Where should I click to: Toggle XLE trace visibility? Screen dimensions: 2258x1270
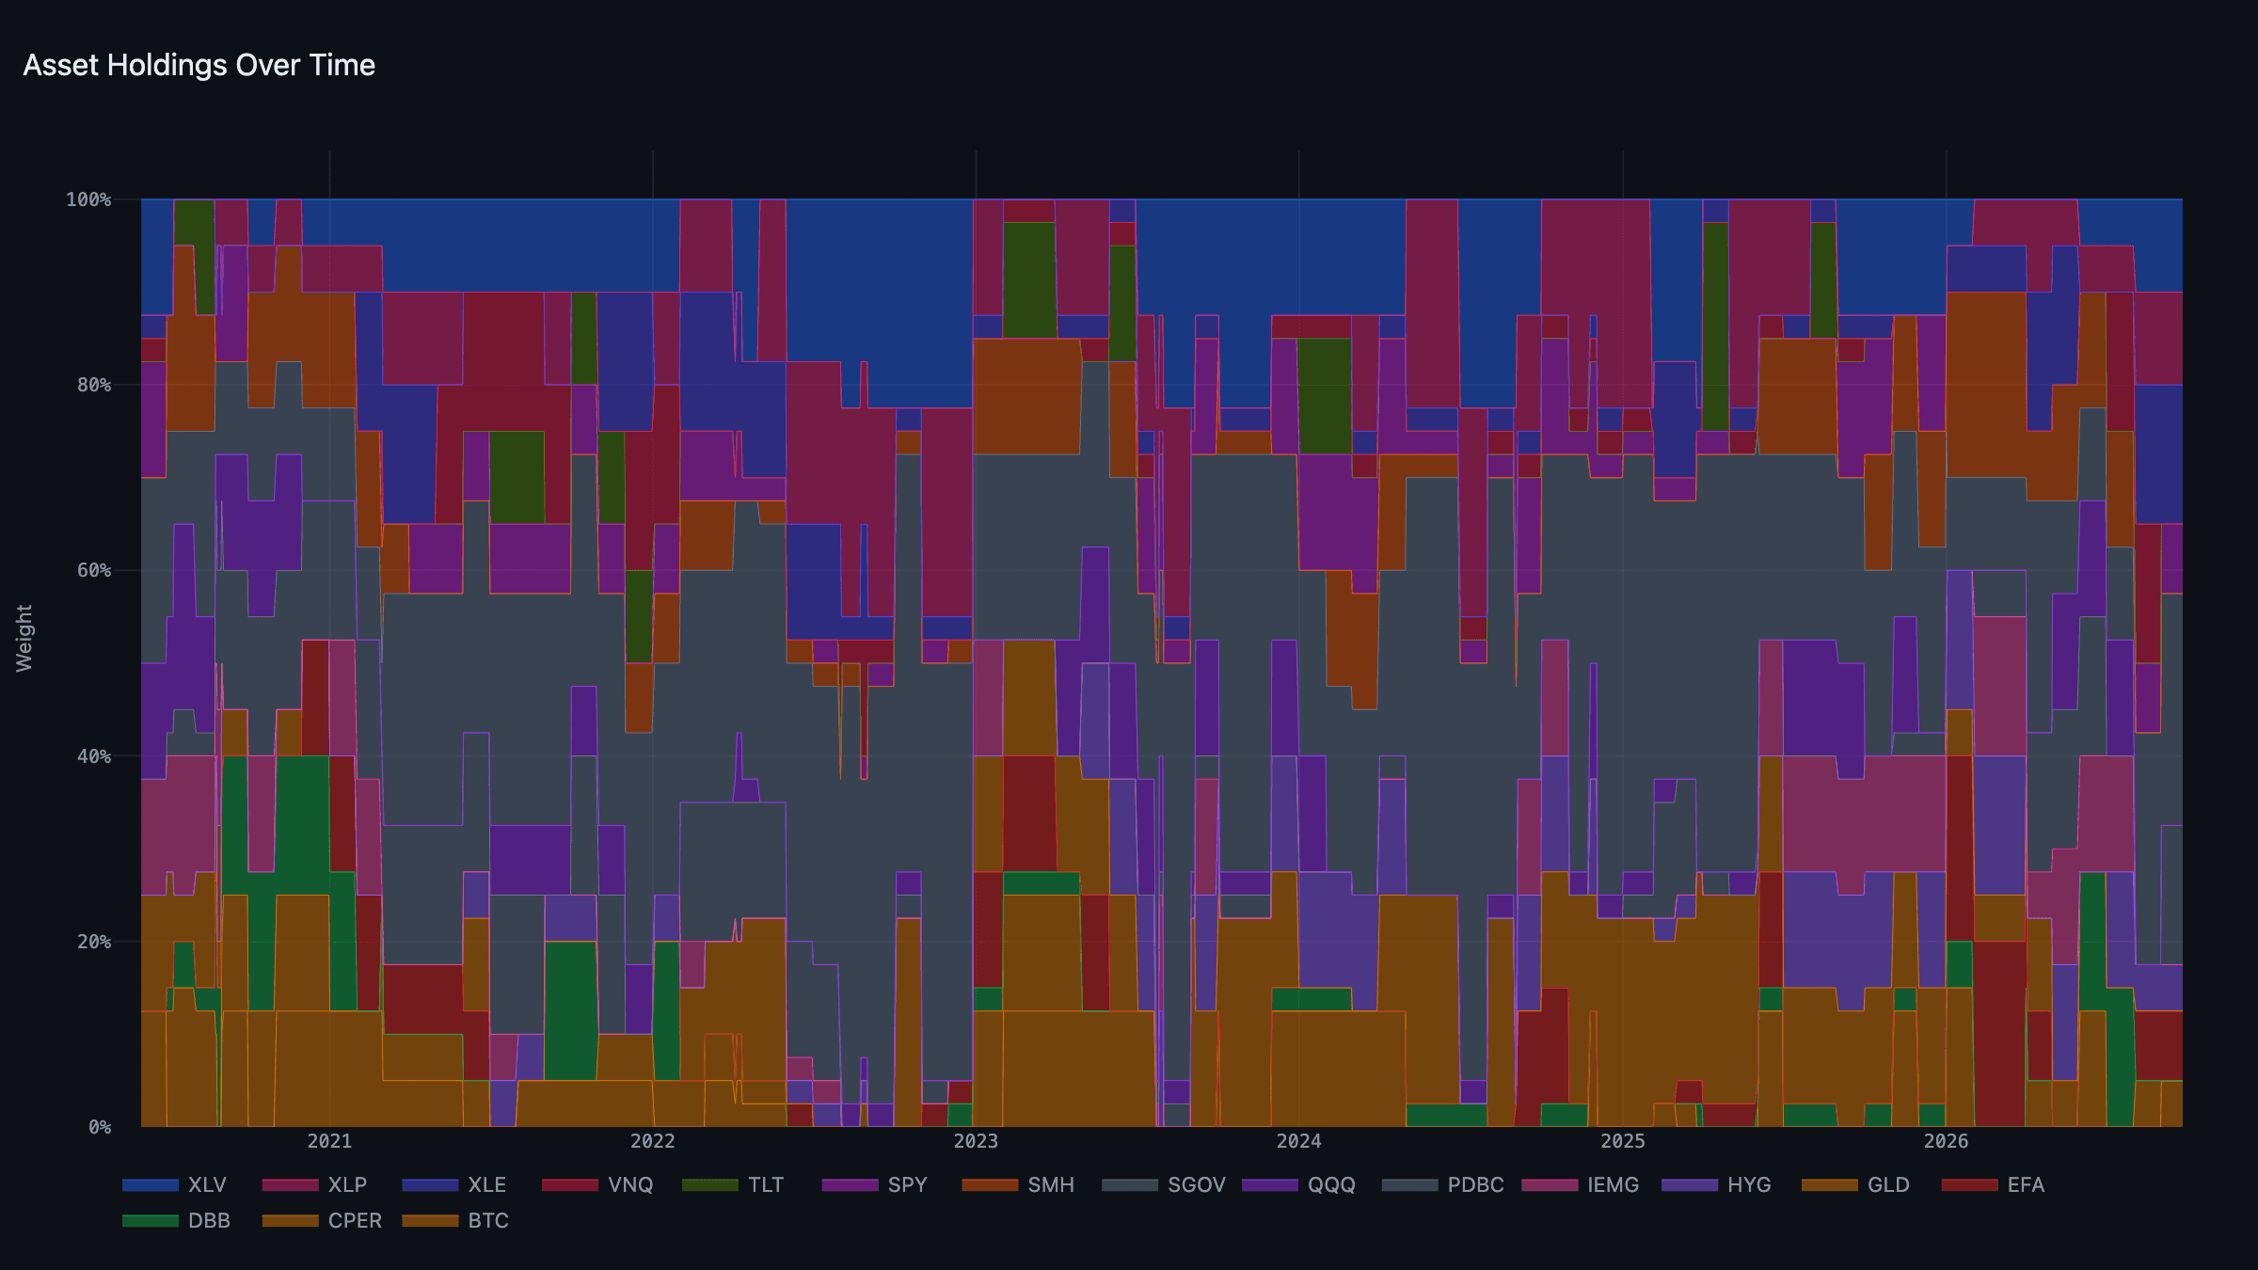454,1184
